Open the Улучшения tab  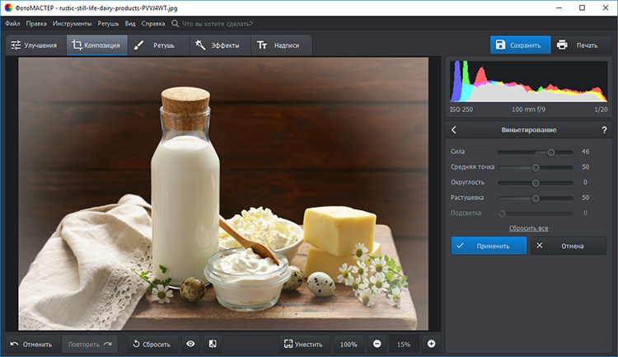[35, 45]
